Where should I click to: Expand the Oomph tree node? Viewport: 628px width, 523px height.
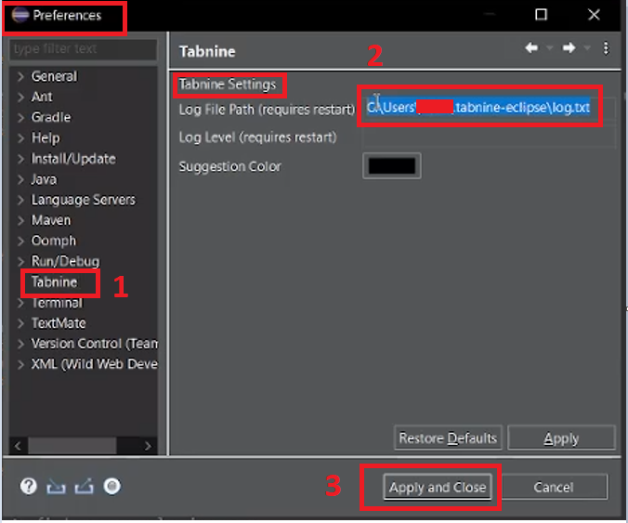point(20,241)
